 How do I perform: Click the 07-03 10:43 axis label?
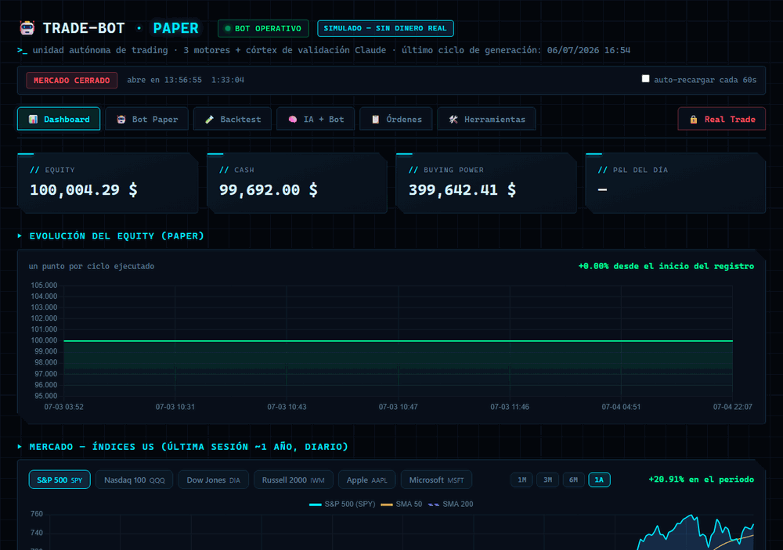(287, 407)
